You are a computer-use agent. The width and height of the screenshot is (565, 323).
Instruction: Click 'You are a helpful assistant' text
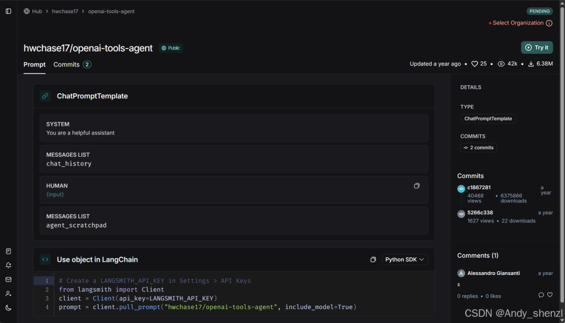coord(81,133)
